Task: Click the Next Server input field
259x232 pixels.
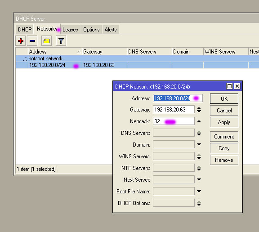Action: (x=174, y=180)
